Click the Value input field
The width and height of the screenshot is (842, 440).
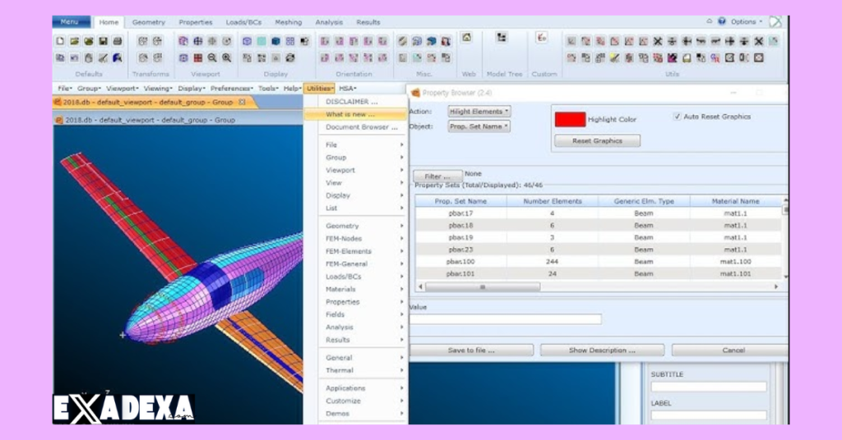[x=506, y=319]
